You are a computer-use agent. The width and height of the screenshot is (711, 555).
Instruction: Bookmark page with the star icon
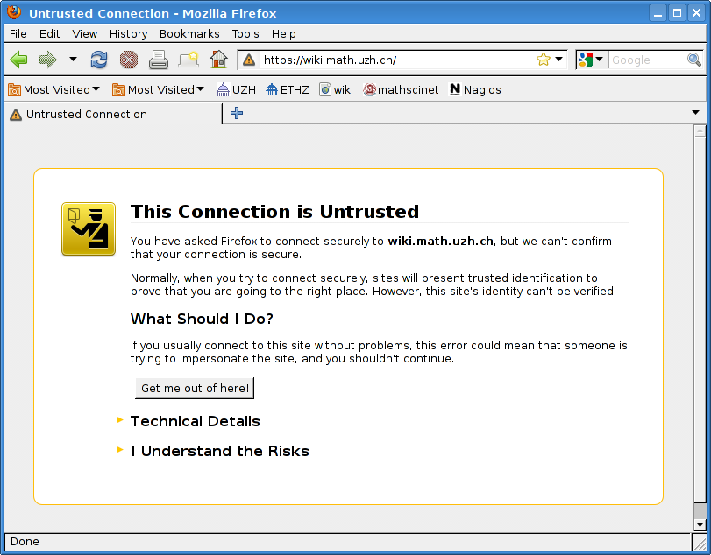544,60
